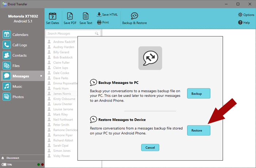This screenshot has height=168, width=256.
Task: Select Louise Jarrone in the list
Action: pyautogui.click(x=61, y=109)
